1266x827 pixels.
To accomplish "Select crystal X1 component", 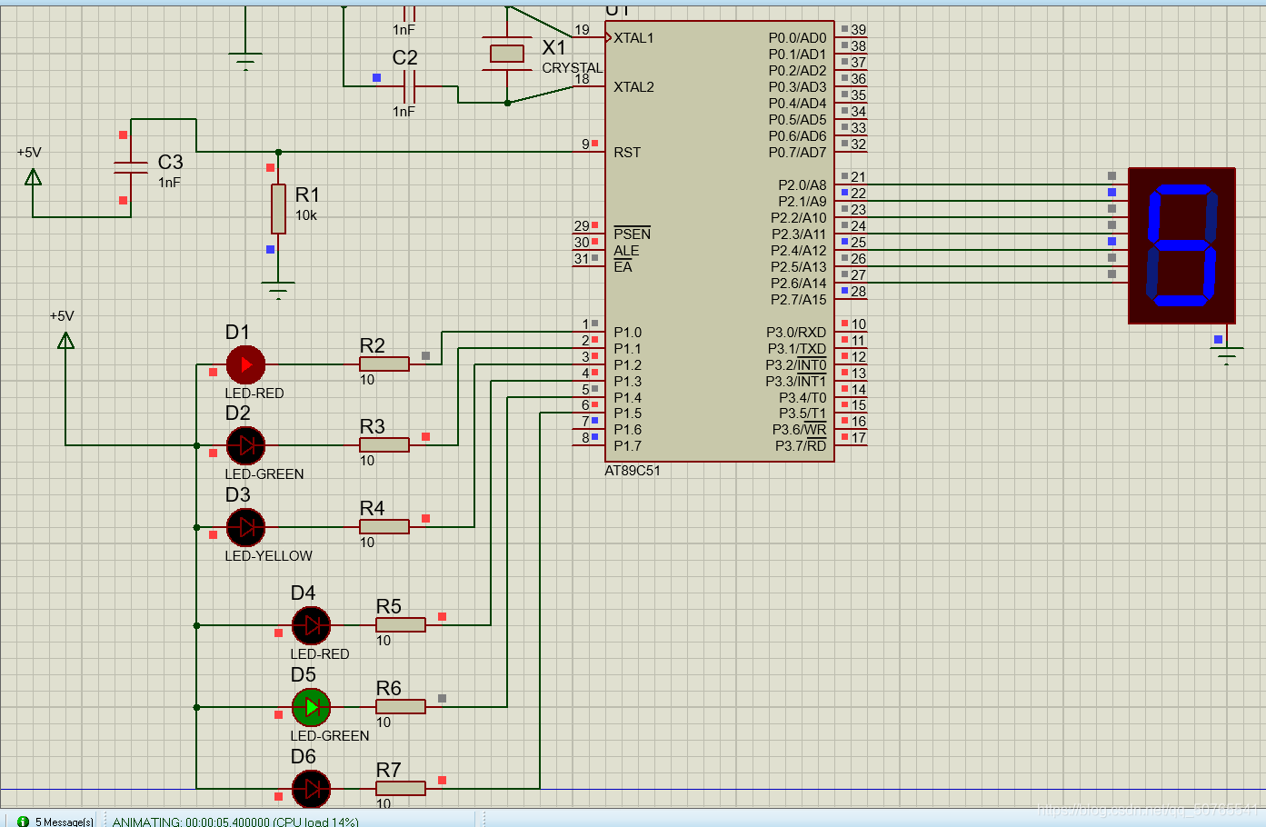I will [x=507, y=54].
